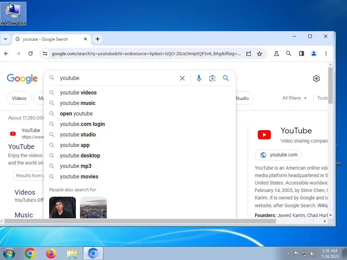Image resolution: width=347 pixels, height=260 pixels.
Task: Open the muted volume tray icon
Action: pos(313,254)
